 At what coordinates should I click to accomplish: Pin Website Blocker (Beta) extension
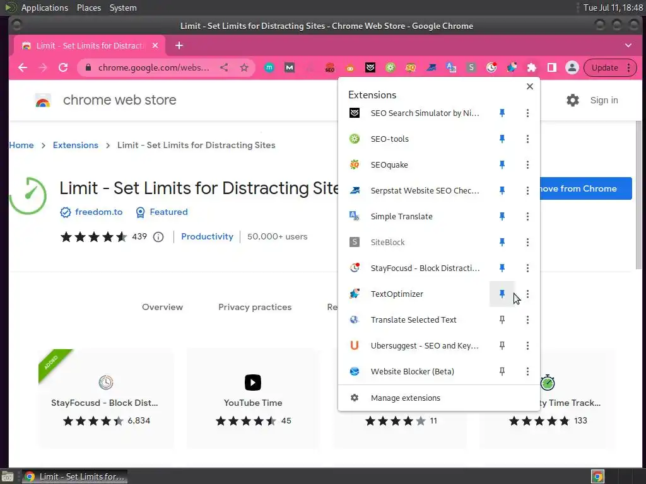(502, 371)
